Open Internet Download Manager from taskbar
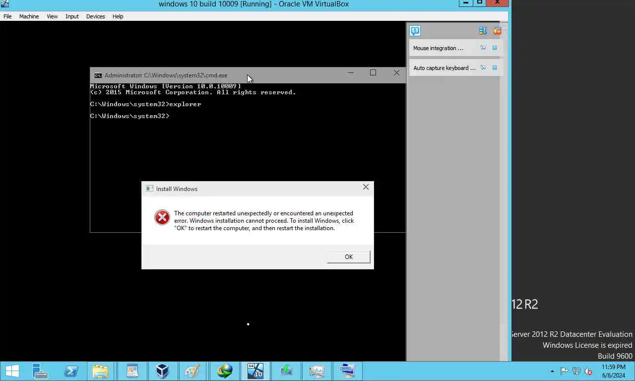The width and height of the screenshot is (635, 381). pyautogui.click(x=225, y=371)
